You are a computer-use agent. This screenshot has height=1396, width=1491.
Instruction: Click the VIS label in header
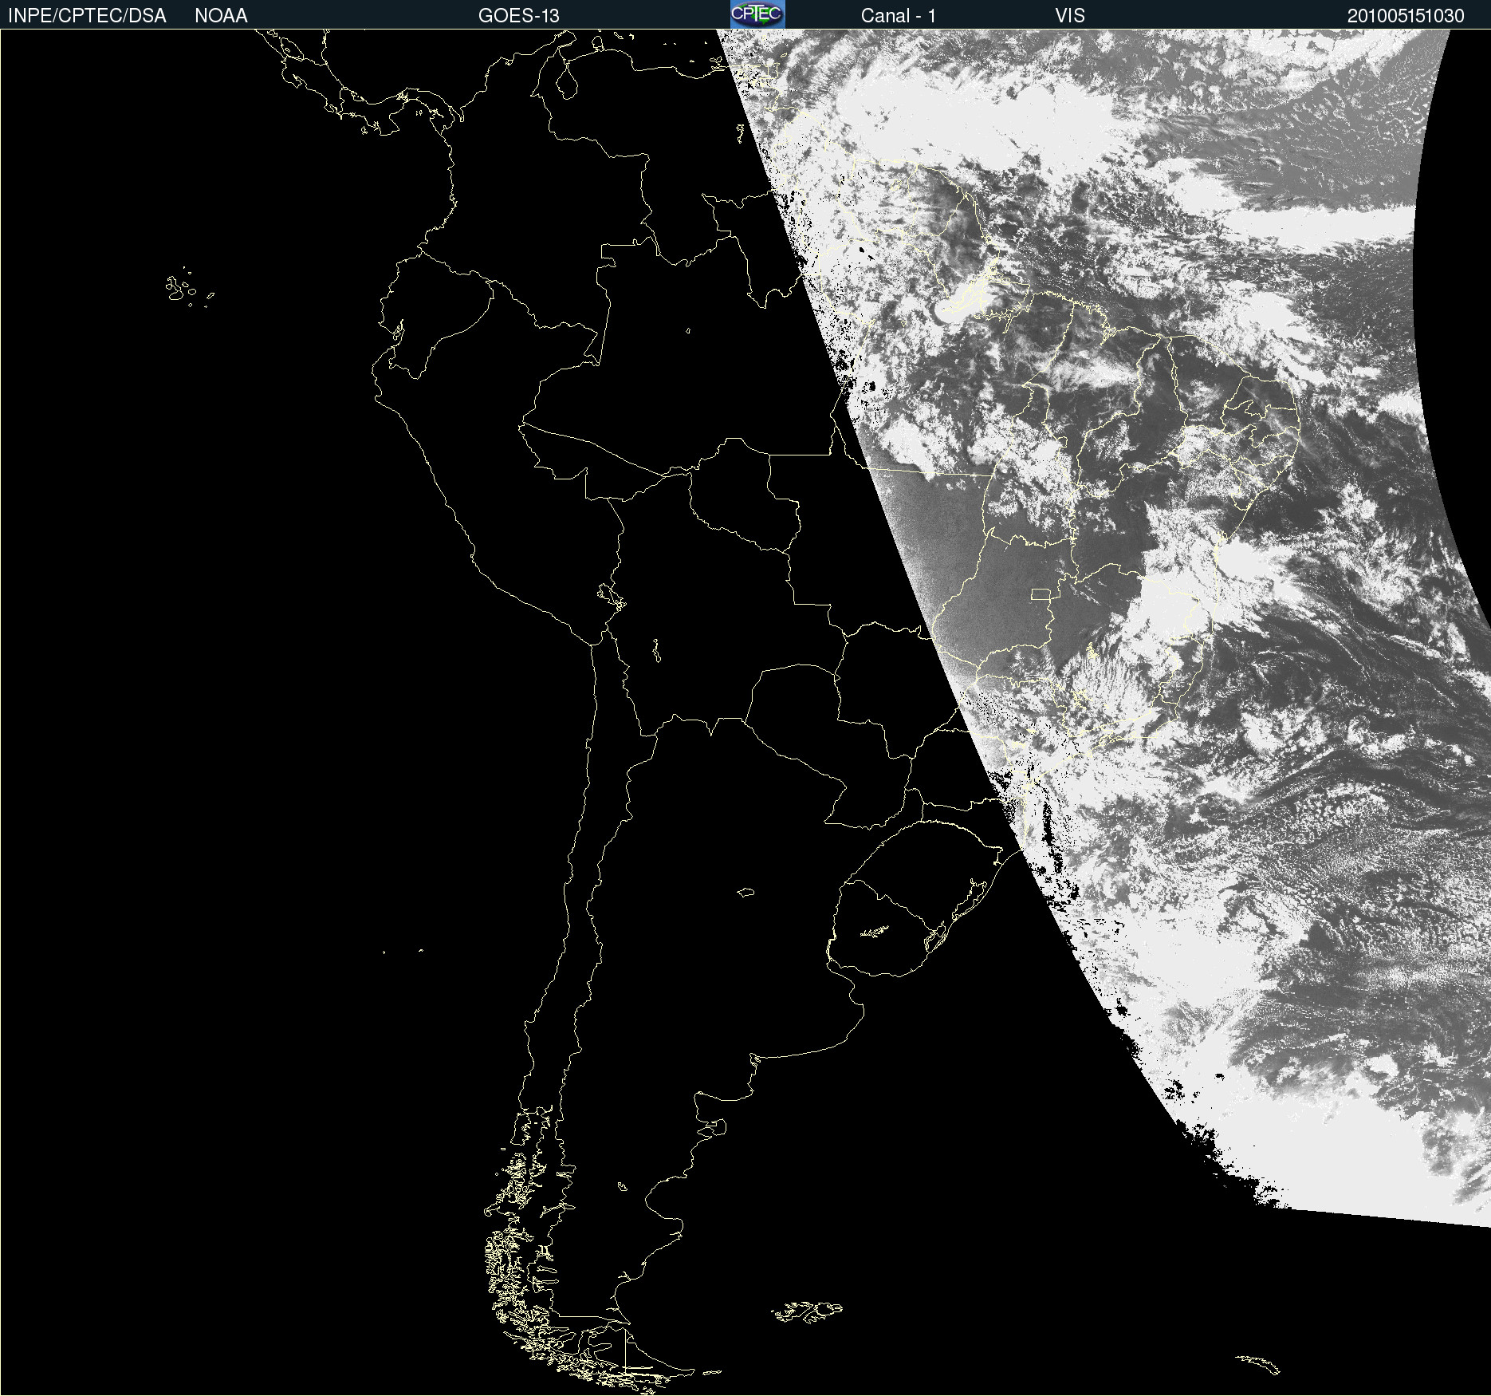click(1070, 16)
